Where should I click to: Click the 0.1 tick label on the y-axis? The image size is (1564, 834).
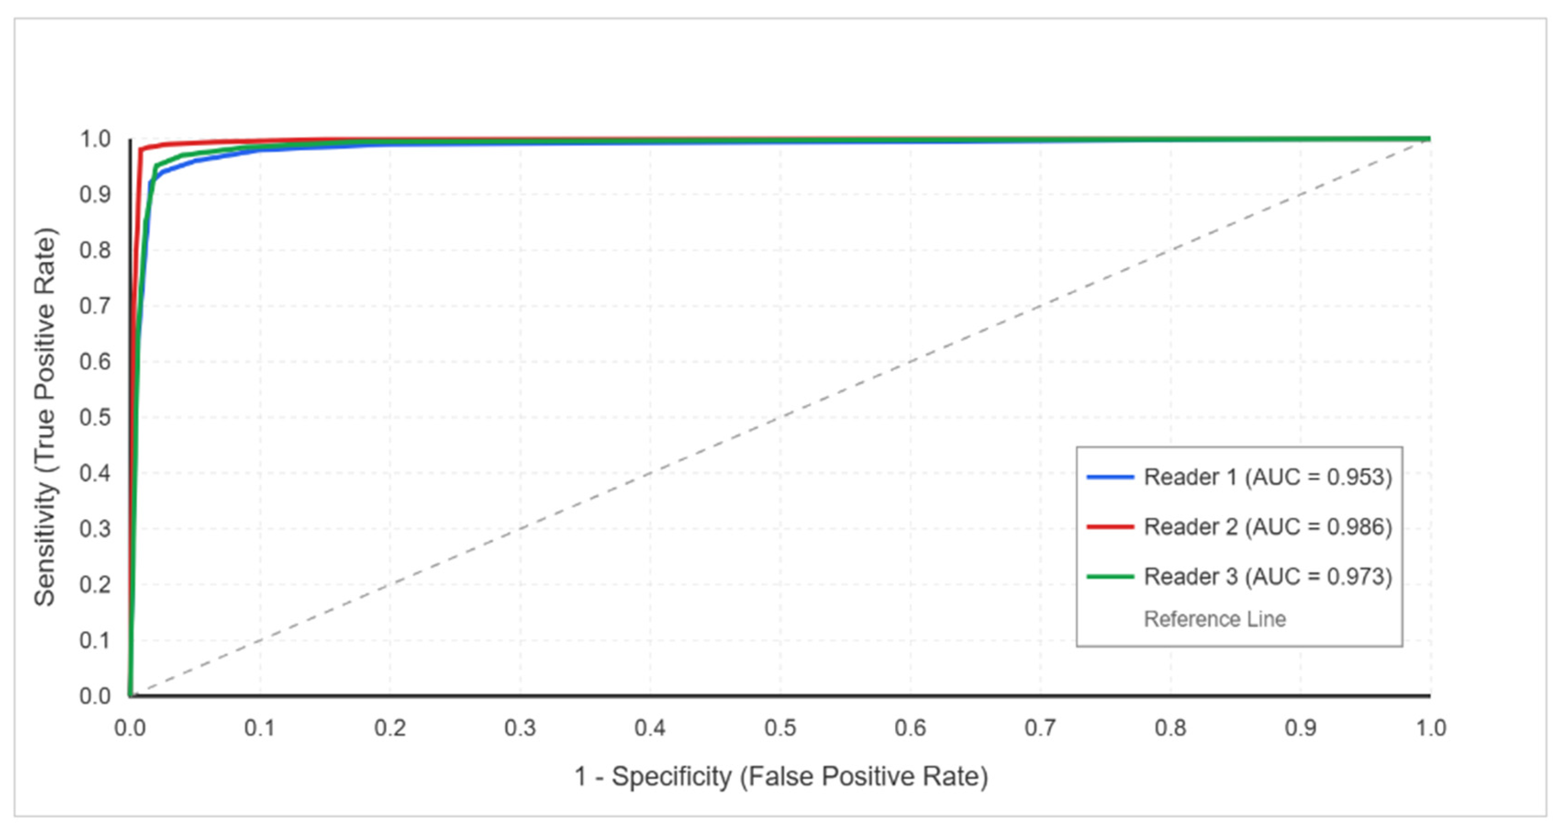(x=96, y=640)
